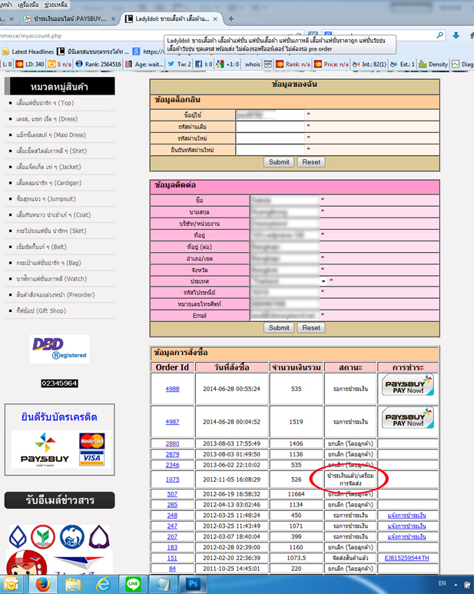Click the Price: n/a toolbar item
The image size is (474, 594).
click(x=331, y=64)
